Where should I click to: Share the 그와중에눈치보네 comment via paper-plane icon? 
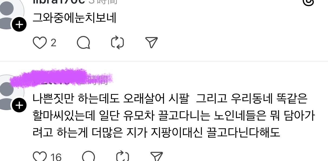point(152,43)
